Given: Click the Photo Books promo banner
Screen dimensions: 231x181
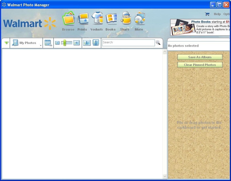Looking at the screenshot, I should (x=200, y=27).
